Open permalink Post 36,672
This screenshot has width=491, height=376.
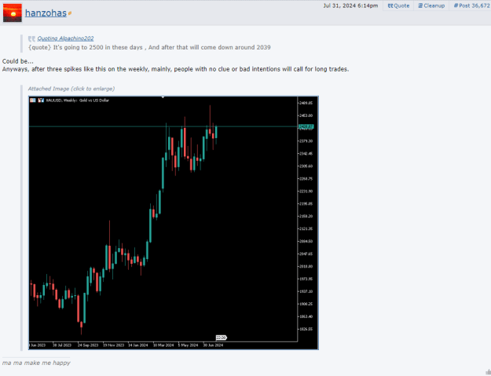click(x=471, y=5)
